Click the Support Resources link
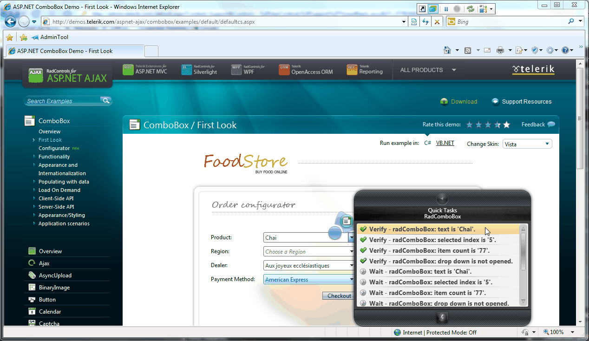Screen dimensions: 589x341 pyautogui.click(x=522, y=102)
